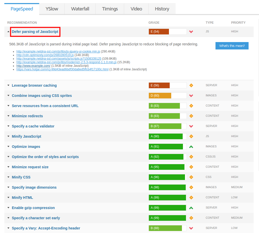Screen dimensions: 259x233
Task: Switch to the YSlow tab
Action: tap(52, 9)
